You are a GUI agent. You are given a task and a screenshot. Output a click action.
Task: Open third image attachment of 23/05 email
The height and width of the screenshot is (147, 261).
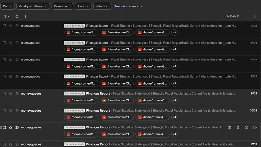[x=152, y=66]
